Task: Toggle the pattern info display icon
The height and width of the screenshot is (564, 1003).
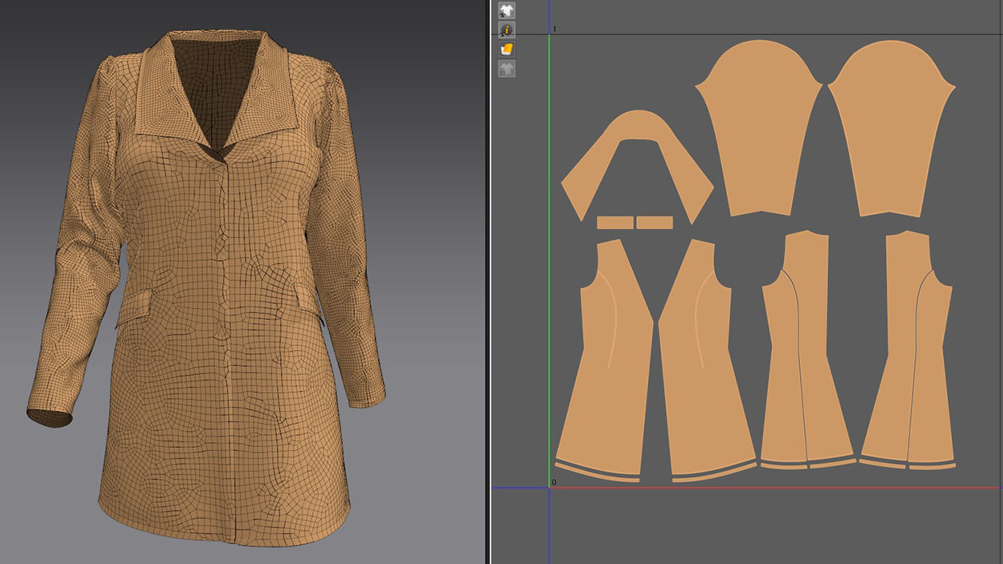Action: 506,30
